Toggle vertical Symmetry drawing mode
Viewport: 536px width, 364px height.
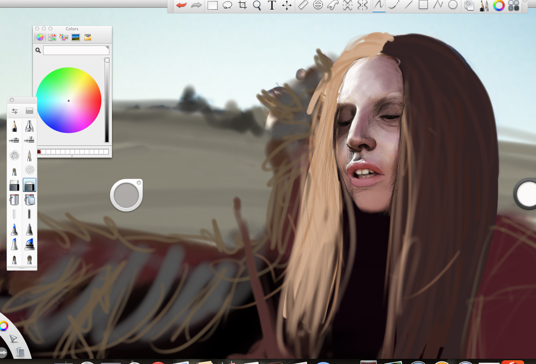point(363,5)
